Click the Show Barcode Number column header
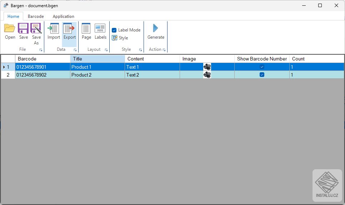Screen dimensions: 345x205 [262, 59]
